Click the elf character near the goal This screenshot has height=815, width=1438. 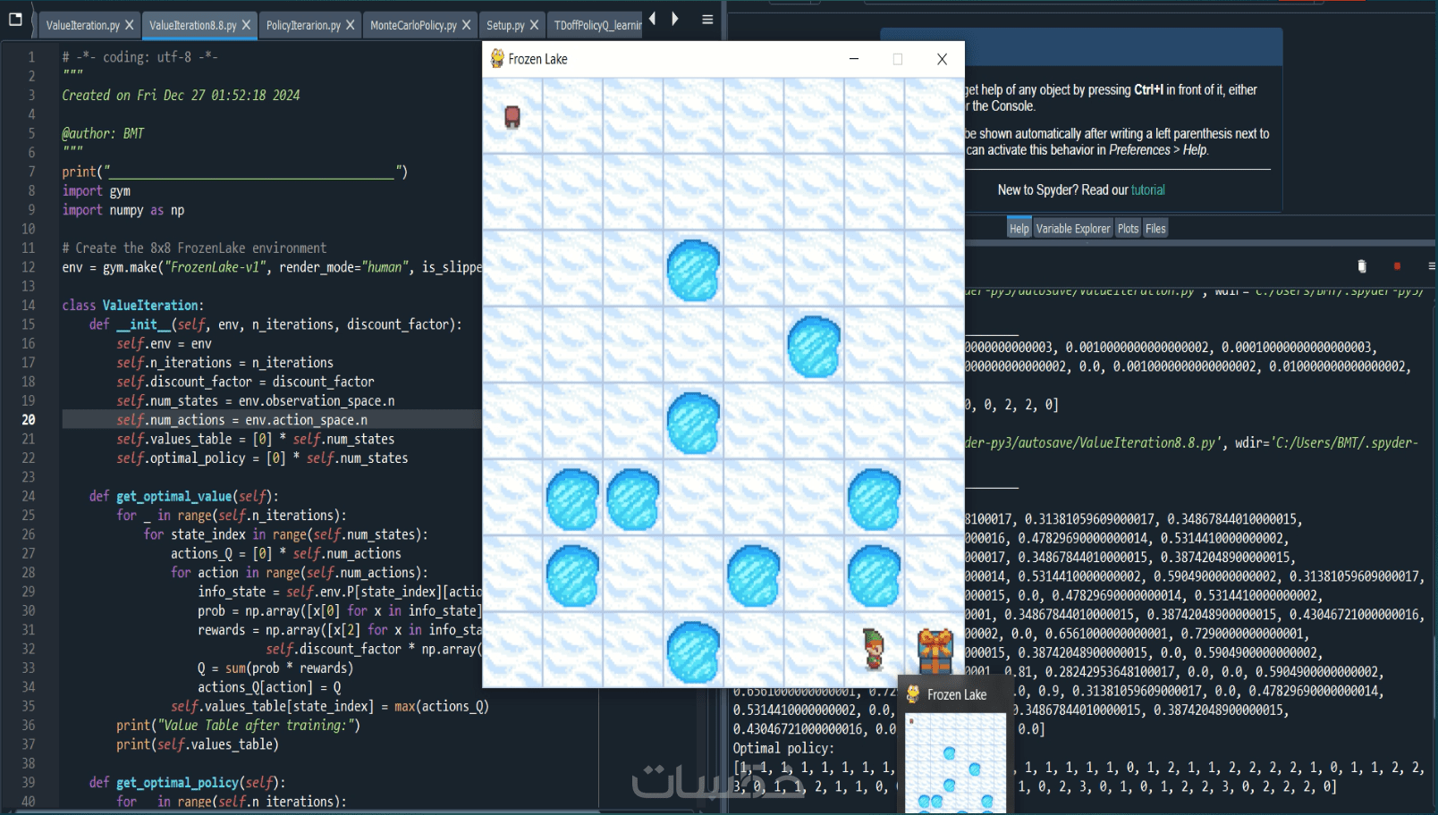874,648
